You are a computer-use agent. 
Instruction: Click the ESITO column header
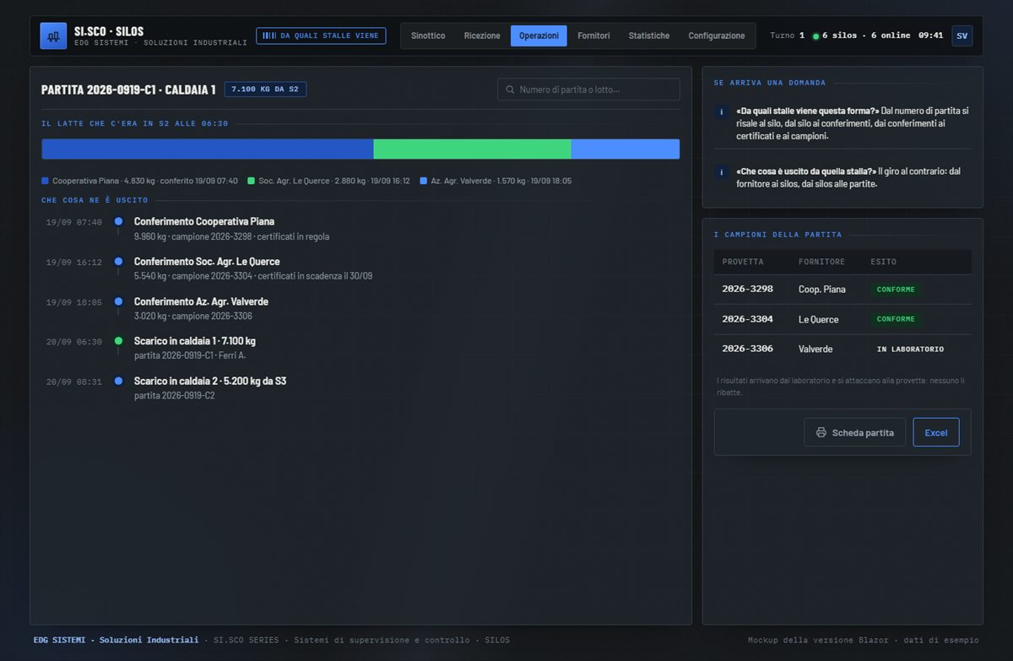884,262
